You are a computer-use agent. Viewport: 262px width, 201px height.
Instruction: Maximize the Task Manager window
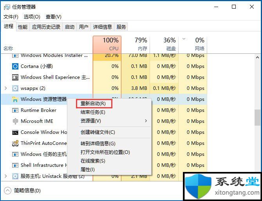point(234,7)
